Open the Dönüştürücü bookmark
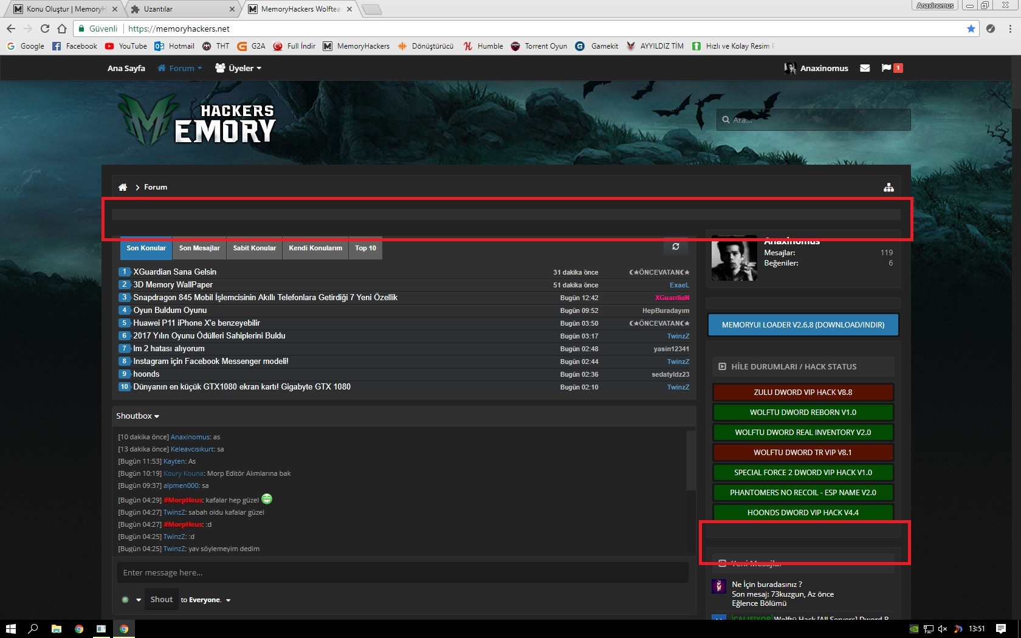1021x638 pixels. [425, 46]
